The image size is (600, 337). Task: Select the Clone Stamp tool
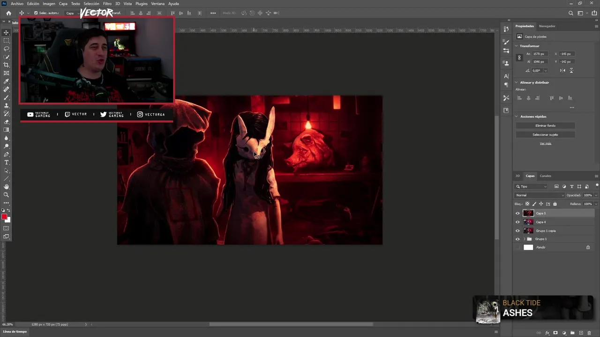pyautogui.click(x=6, y=105)
